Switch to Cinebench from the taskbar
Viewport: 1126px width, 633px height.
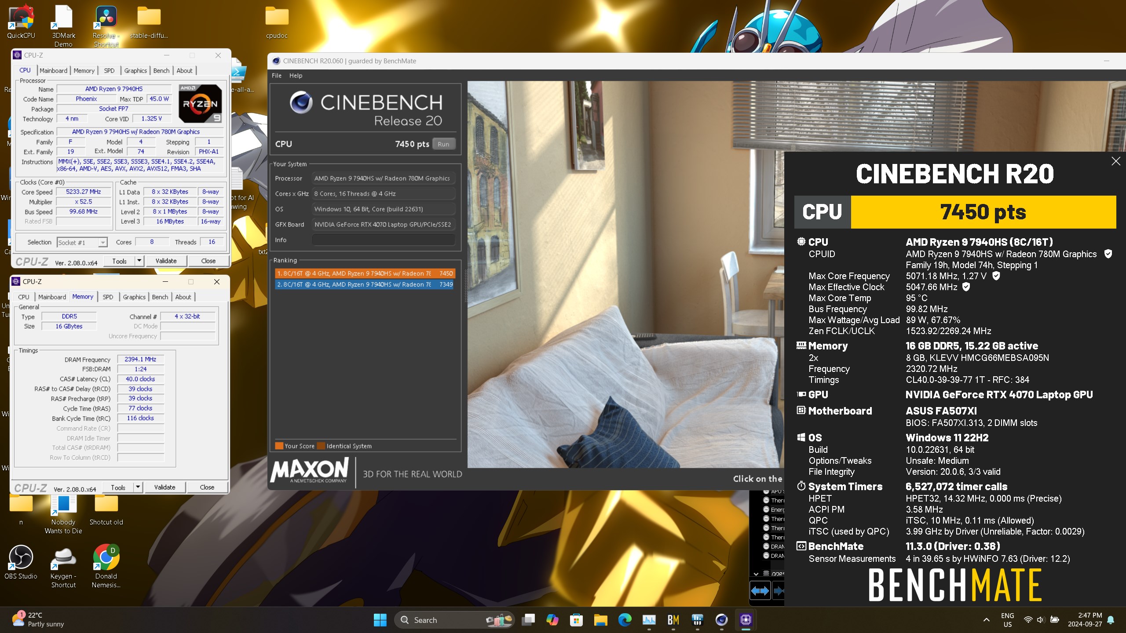click(721, 620)
